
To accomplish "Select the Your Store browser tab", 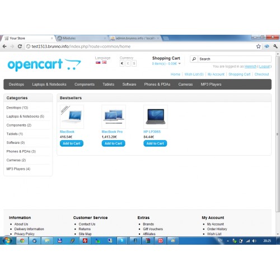I will tap(28, 38).
